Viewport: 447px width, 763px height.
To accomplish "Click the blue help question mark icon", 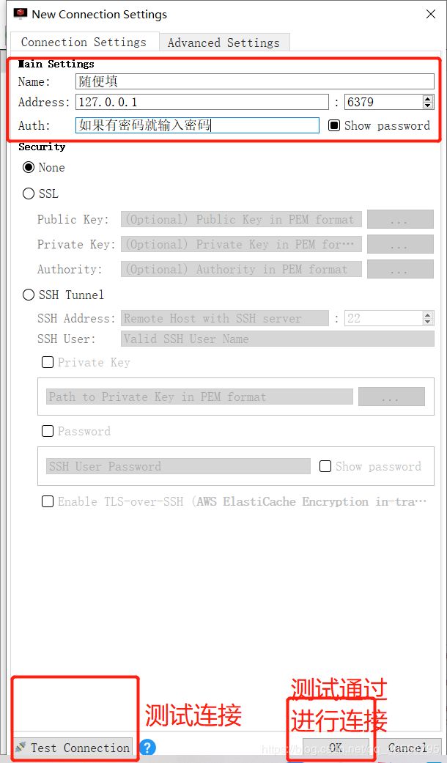I will point(147,747).
